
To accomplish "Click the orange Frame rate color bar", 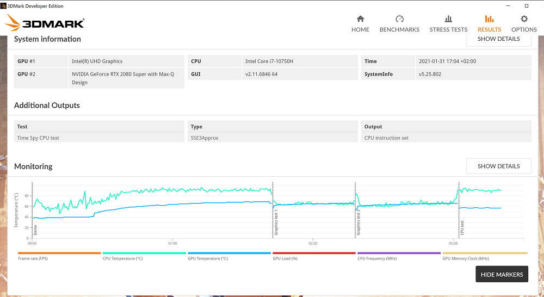I will 59,253.
